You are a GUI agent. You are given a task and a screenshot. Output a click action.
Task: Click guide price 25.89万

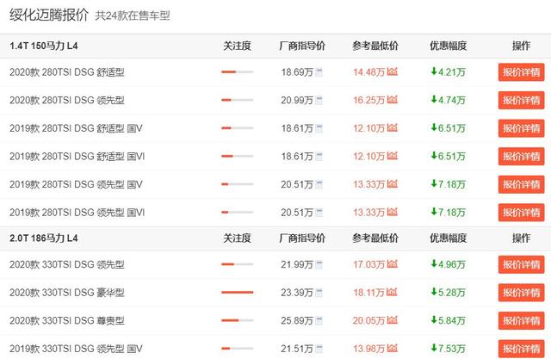point(297,321)
